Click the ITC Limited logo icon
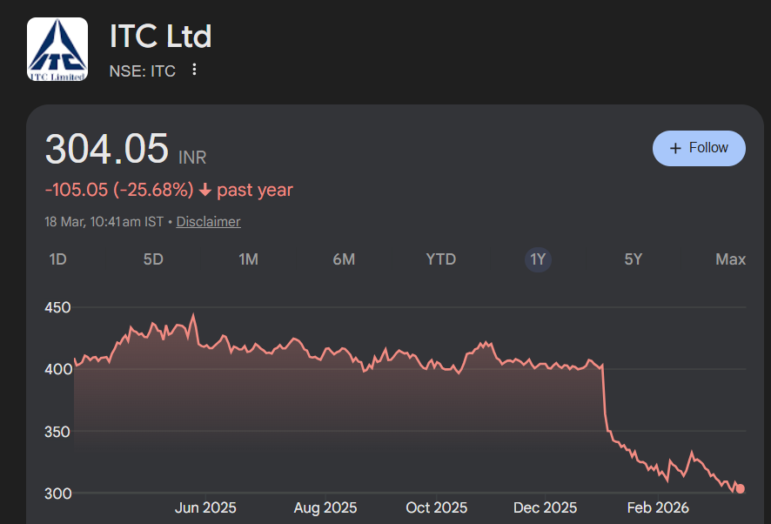 (x=57, y=50)
